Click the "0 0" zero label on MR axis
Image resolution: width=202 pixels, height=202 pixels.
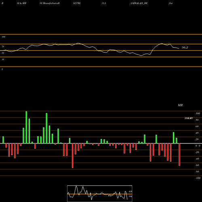[x=198, y=146]
